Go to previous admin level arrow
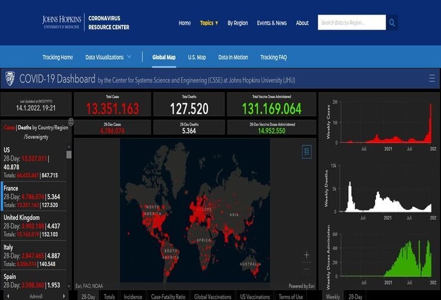 click(8, 296)
